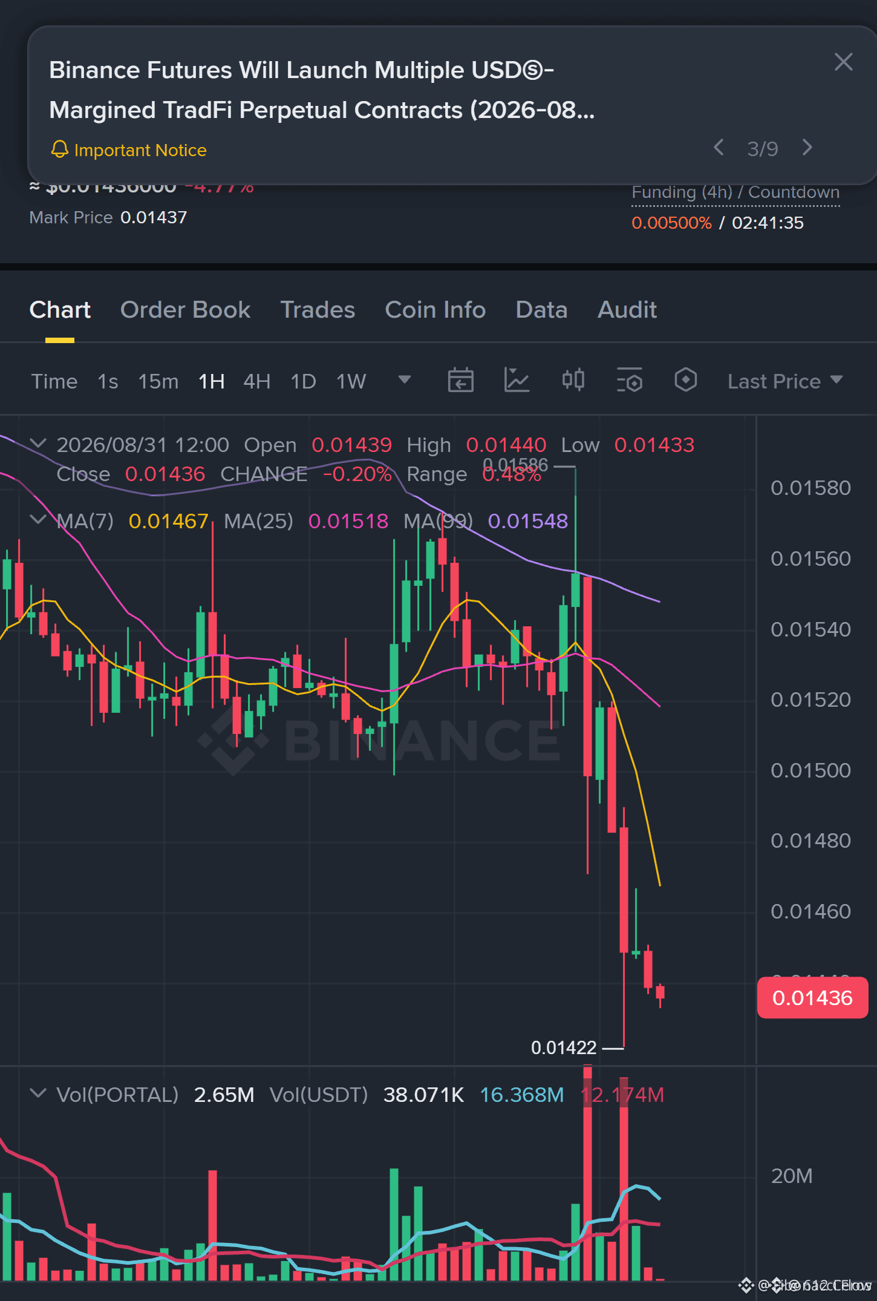Screen dimensions: 877x1301
Task: Open the Audit tab
Action: tap(627, 310)
